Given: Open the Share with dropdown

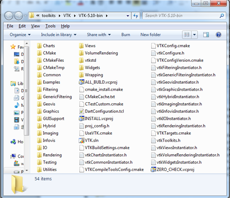Looking at the screenshot, I should (x=99, y=35).
